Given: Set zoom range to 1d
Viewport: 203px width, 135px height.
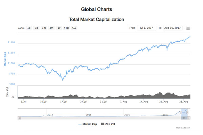Looking at the screenshot, I should pos(29,28).
